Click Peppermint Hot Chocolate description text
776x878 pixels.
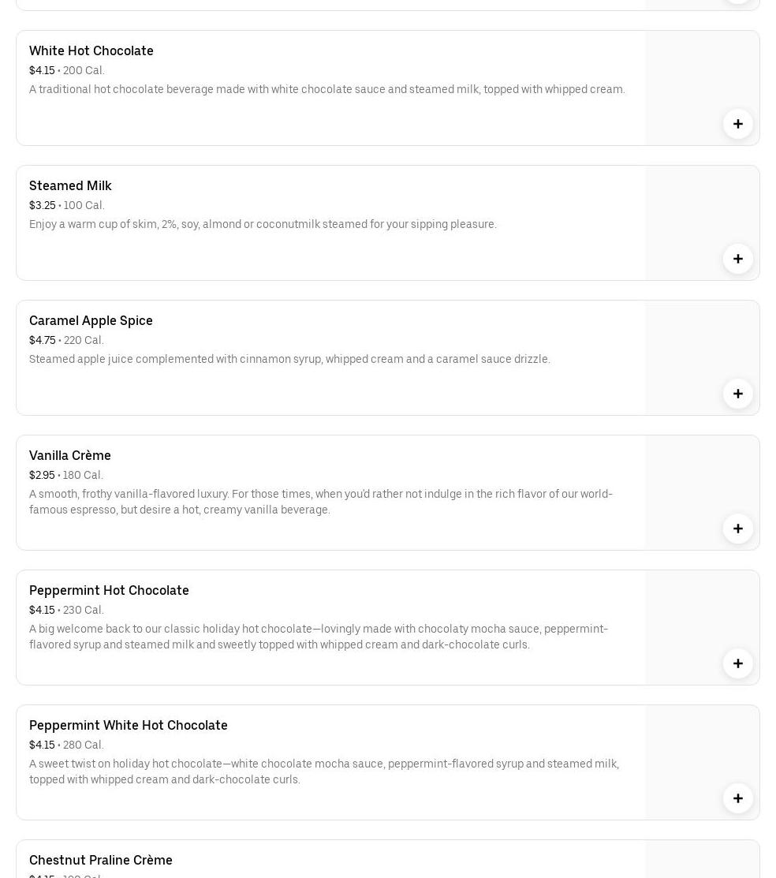click(318, 637)
